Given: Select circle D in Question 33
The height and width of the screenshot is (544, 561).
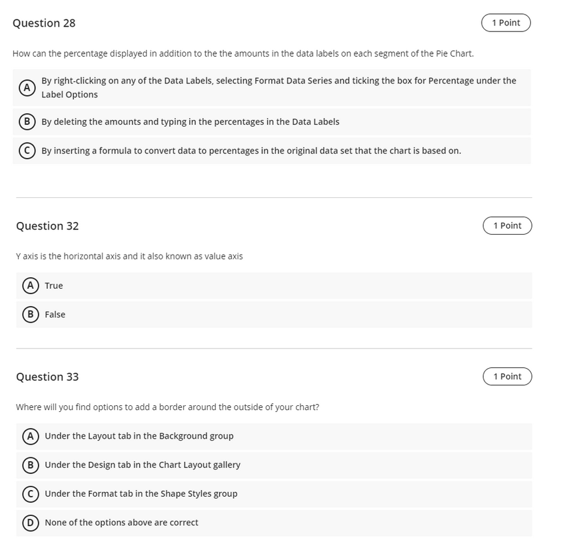Looking at the screenshot, I should (31, 523).
